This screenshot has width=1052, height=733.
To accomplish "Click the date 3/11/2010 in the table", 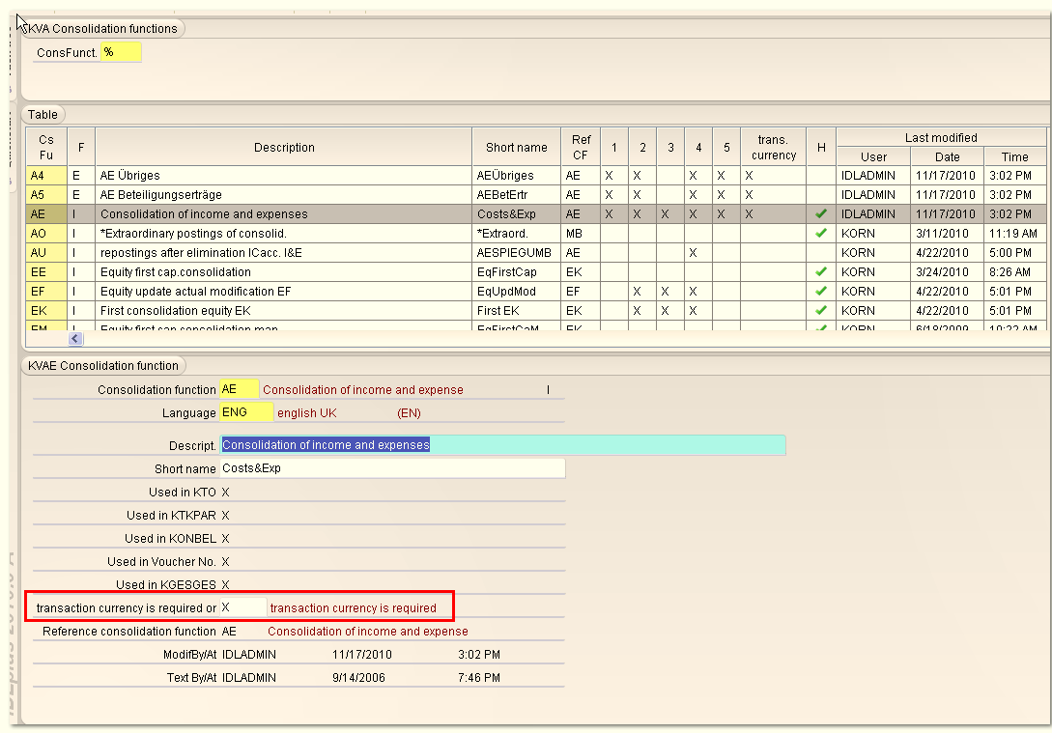I will pos(942,234).
